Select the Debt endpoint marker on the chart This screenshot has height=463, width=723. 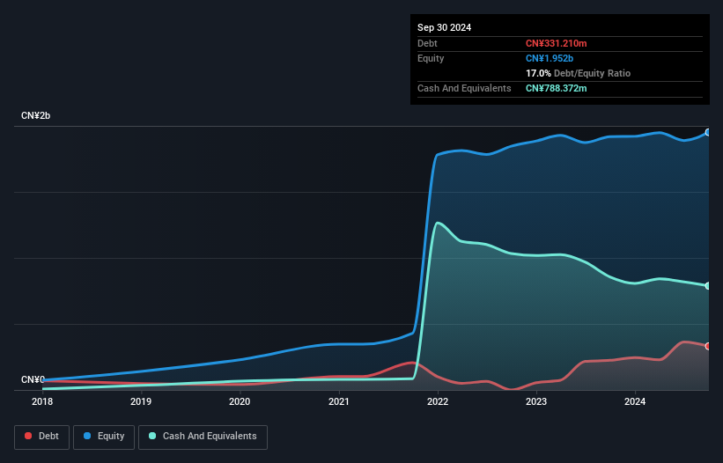point(708,347)
